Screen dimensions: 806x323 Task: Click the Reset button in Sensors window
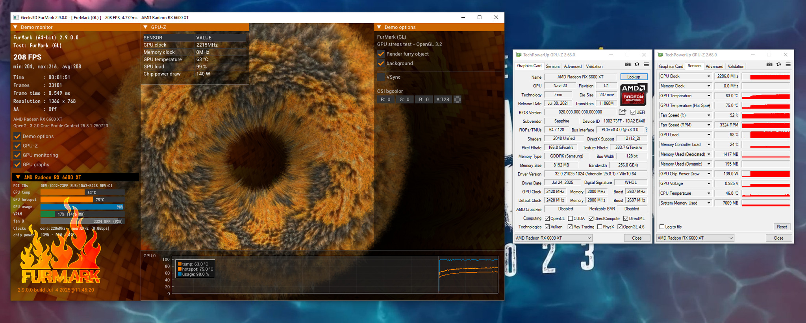pyautogui.click(x=782, y=227)
